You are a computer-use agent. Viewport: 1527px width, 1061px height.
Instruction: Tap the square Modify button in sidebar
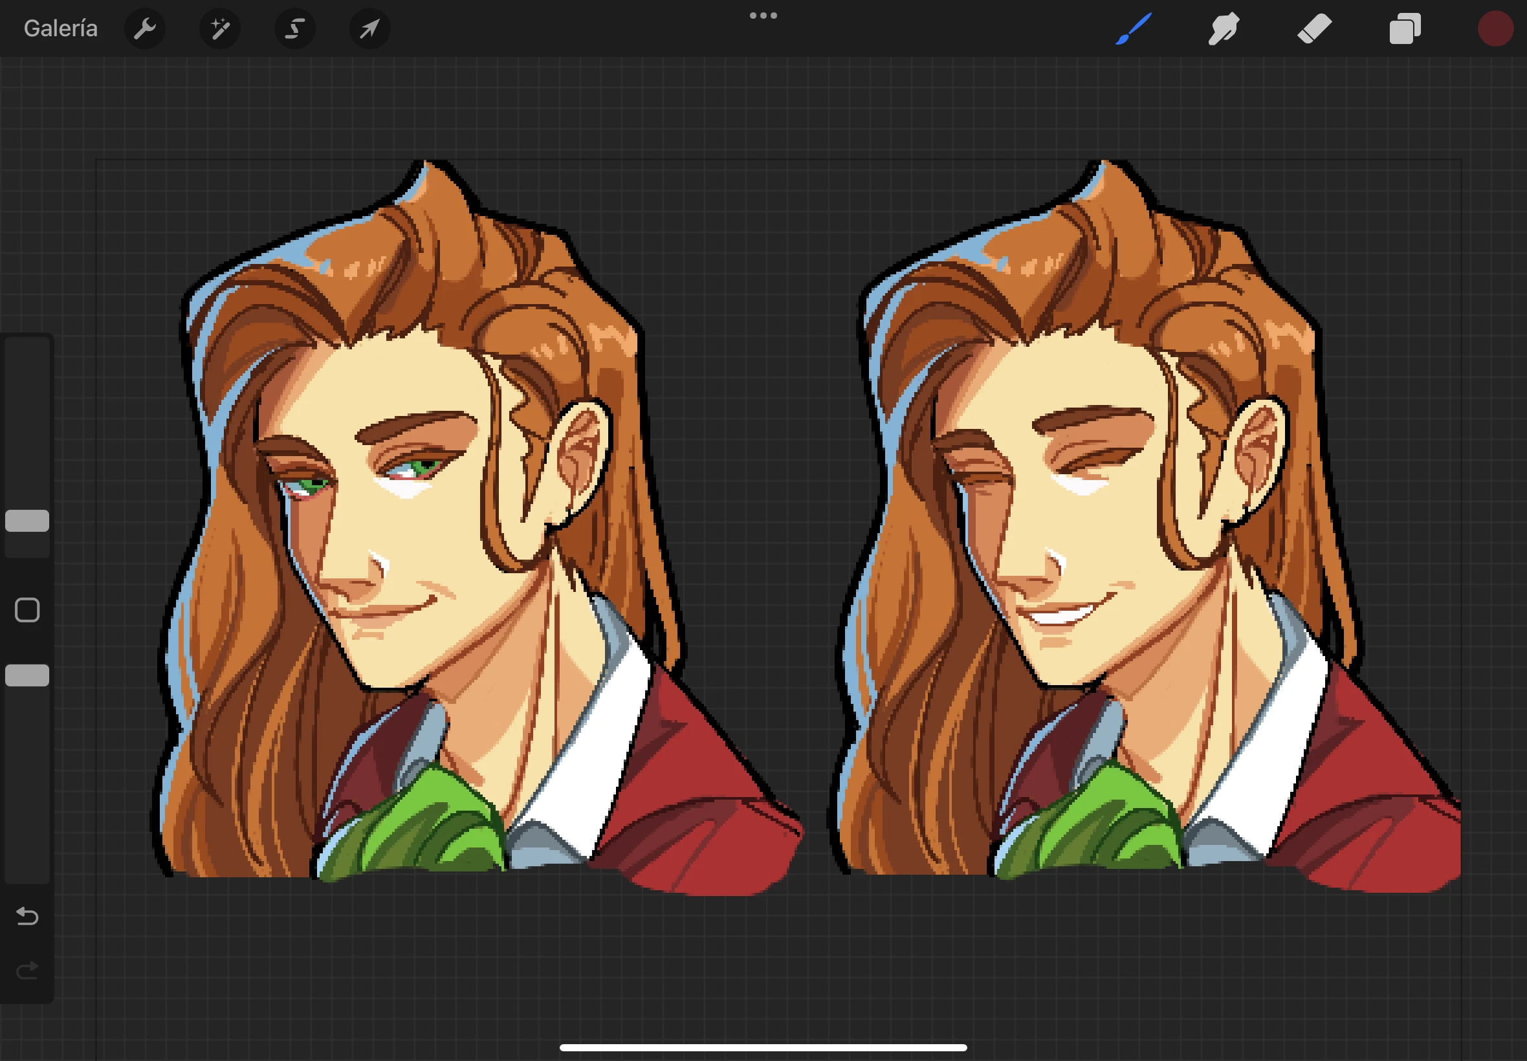tap(27, 609)
